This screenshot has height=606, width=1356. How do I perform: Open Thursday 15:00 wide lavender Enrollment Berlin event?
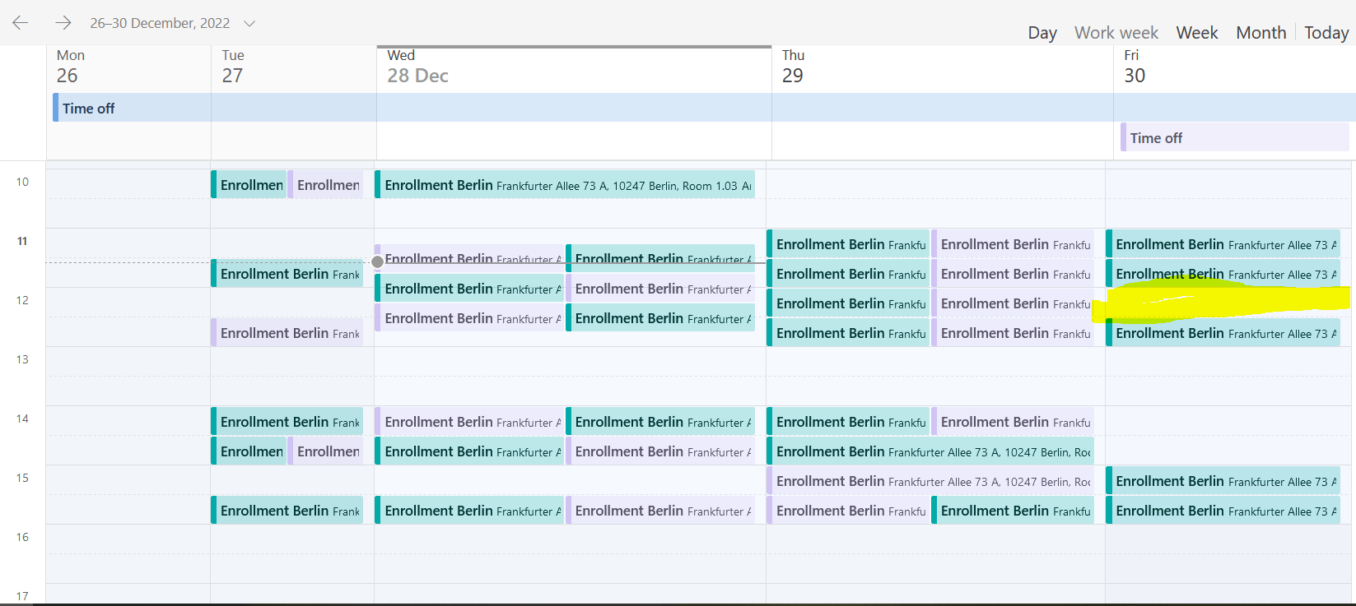[930, 481]
